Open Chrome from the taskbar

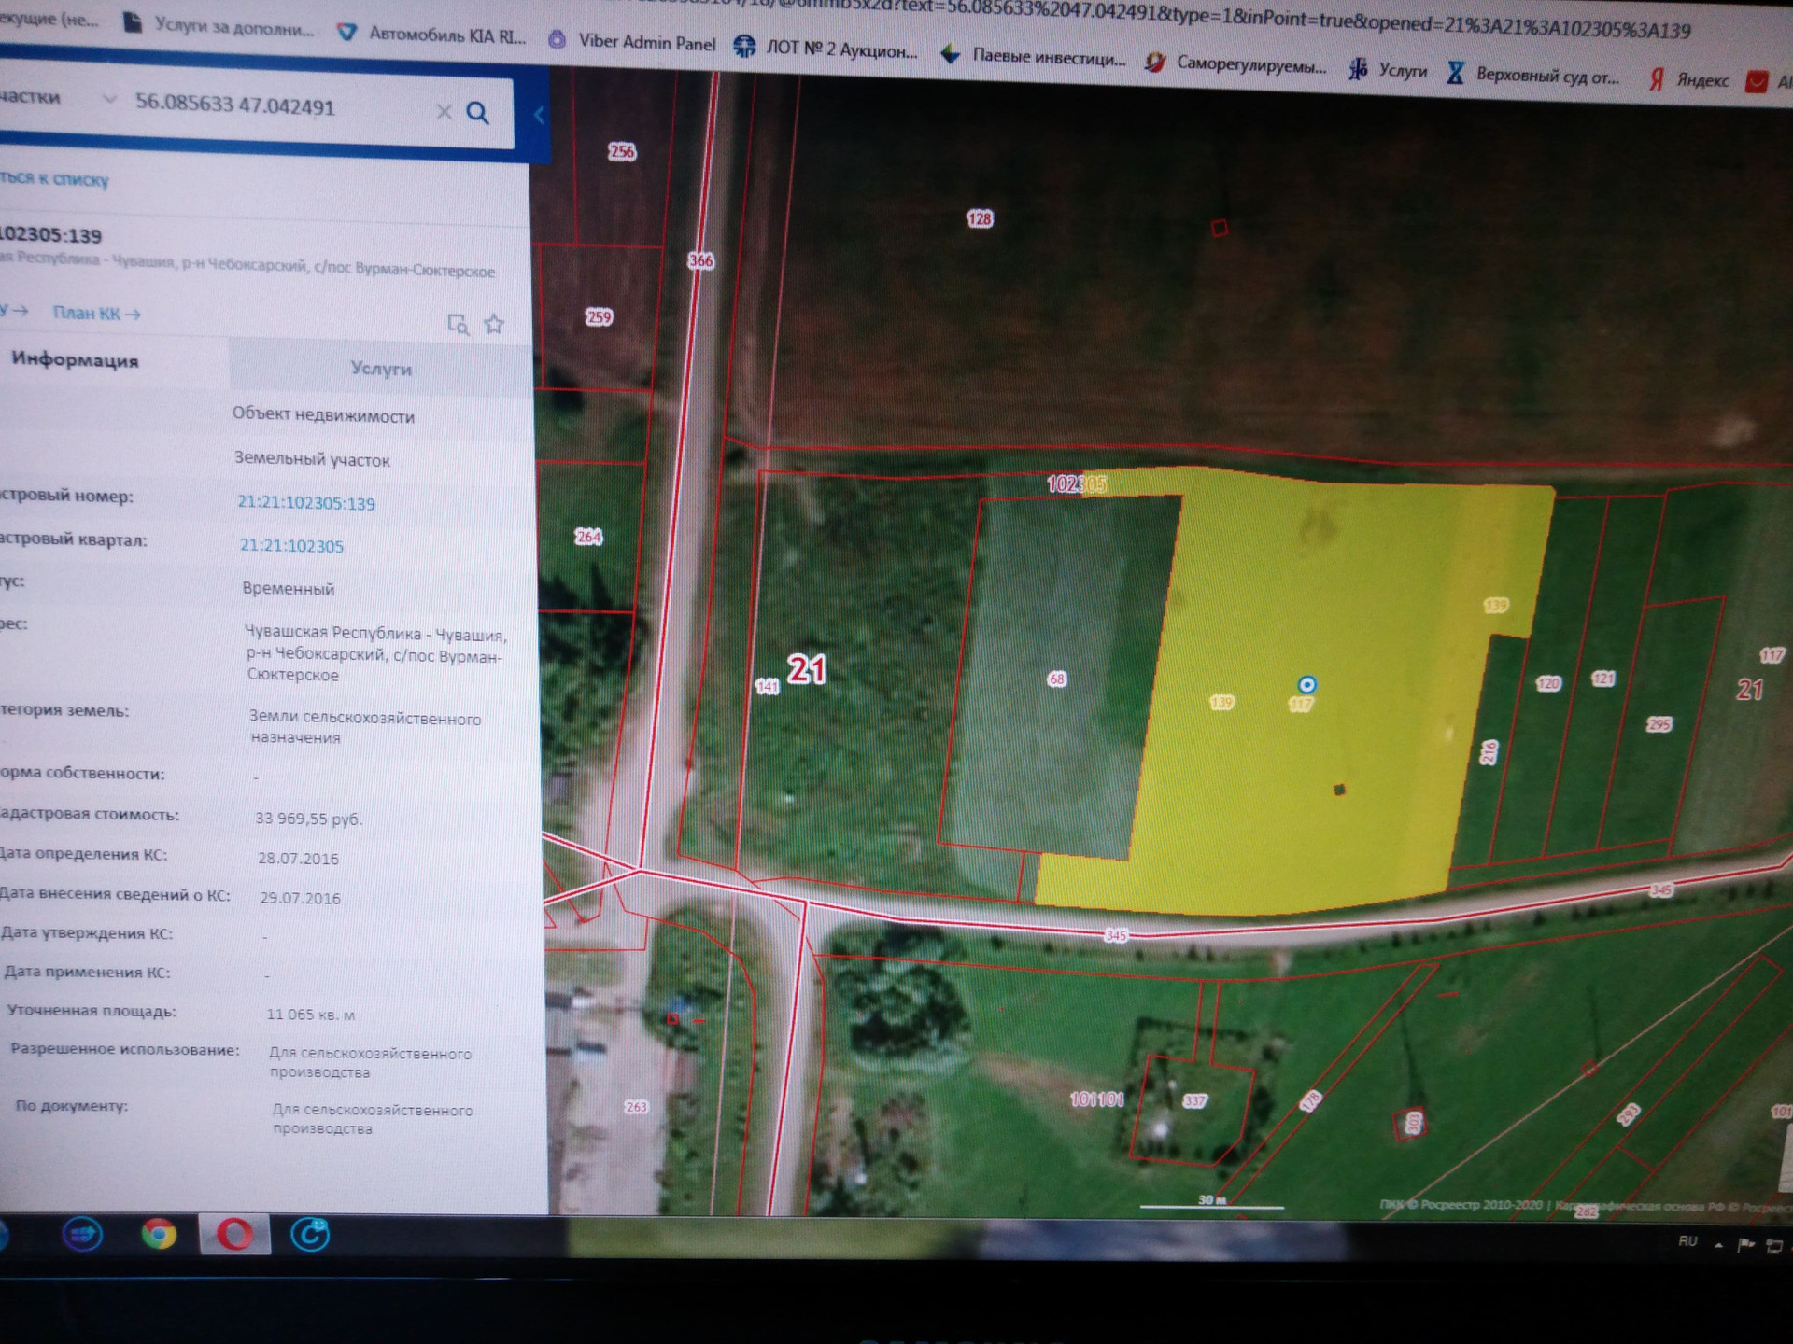[x=159, y=1234]
